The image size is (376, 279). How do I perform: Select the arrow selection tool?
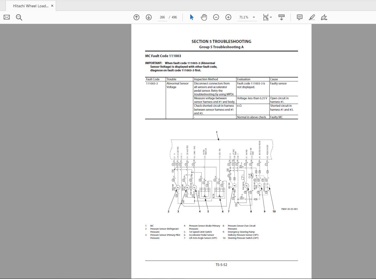click(x=192, y=17)
